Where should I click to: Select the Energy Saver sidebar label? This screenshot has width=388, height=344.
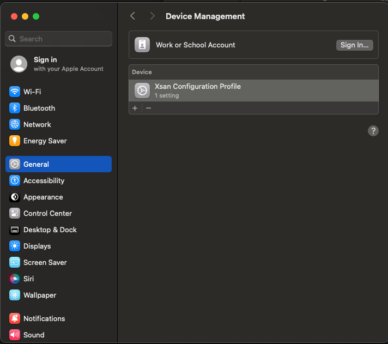point(45,141)
